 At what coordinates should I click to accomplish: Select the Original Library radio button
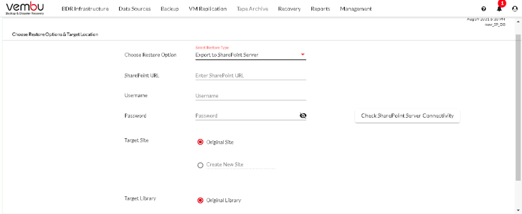tap(200, 201)
